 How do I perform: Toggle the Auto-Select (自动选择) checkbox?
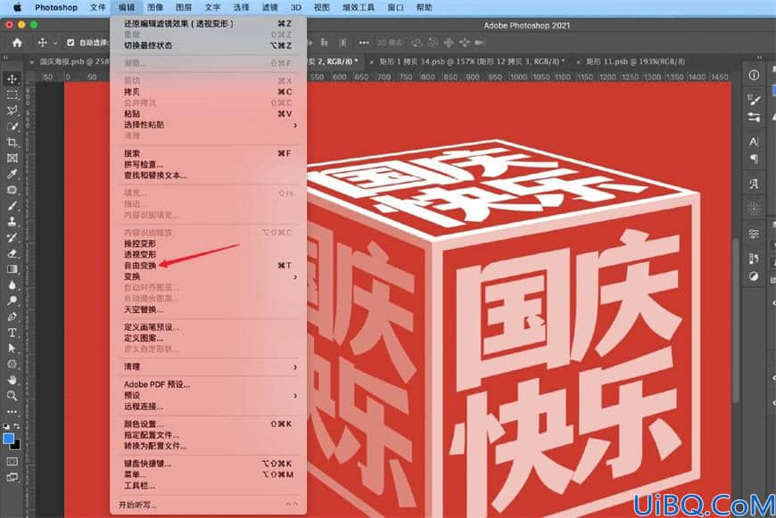tap(70, 43)
